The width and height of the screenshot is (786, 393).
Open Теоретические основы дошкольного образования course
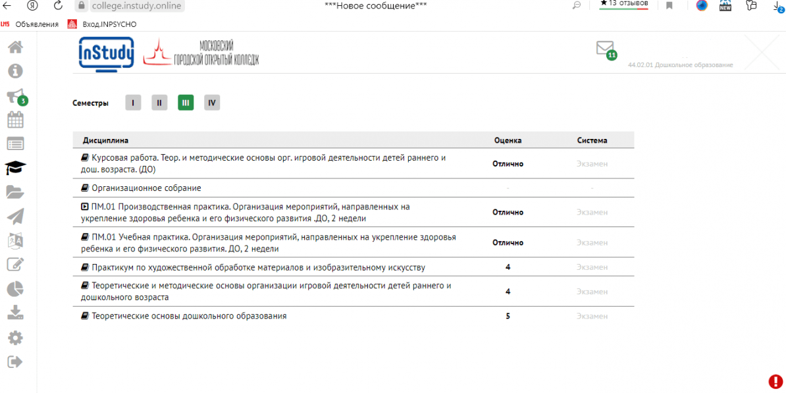click(x=188, y=316)
